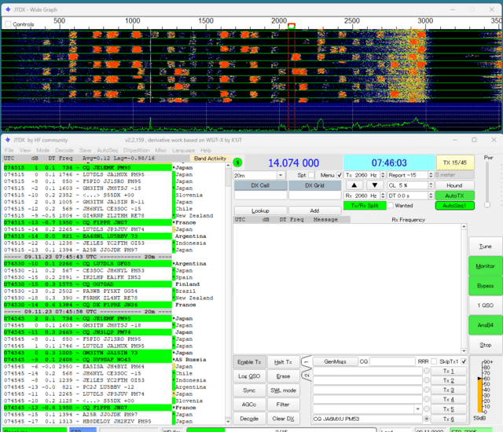The image size is (503, 432).
Task: Toggle the AnsB4 button
Action: coord(486,325)
